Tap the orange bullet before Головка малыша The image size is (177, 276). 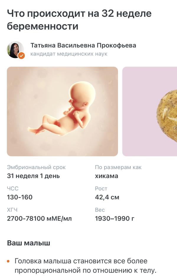coord(8,261)
